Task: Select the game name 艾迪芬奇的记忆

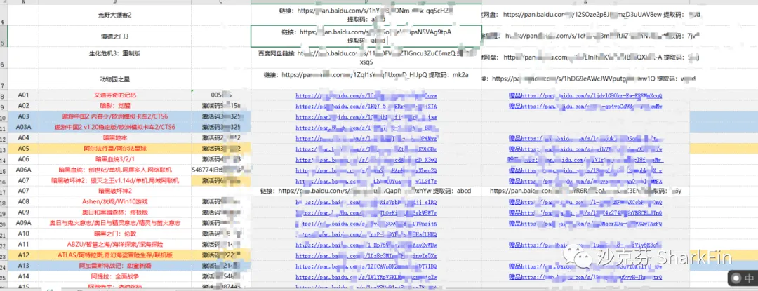Action: coord(115,95)
